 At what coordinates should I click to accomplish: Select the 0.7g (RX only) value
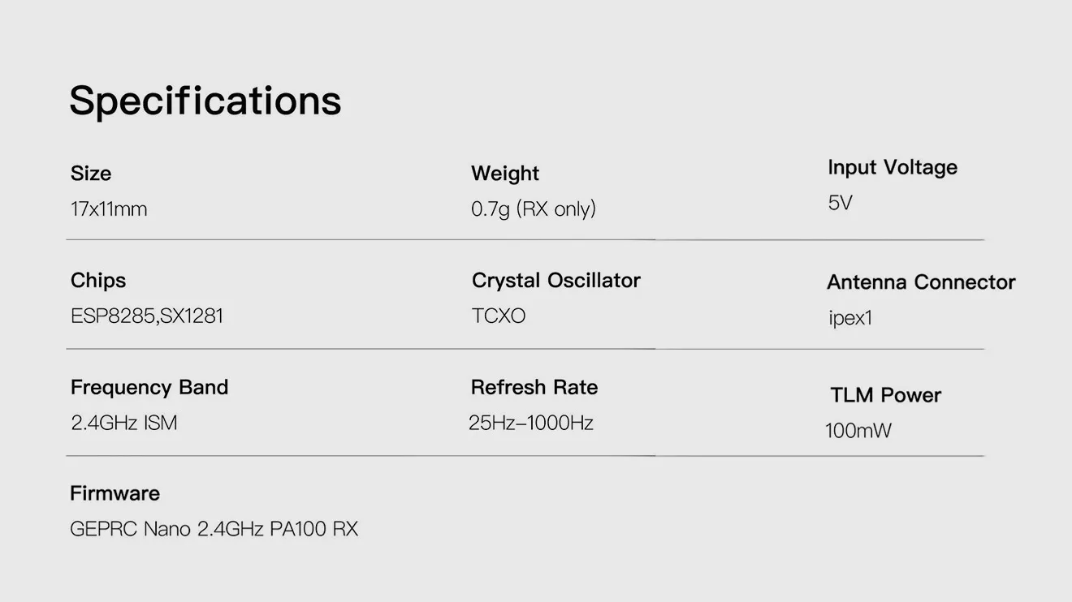coord(534,209)
